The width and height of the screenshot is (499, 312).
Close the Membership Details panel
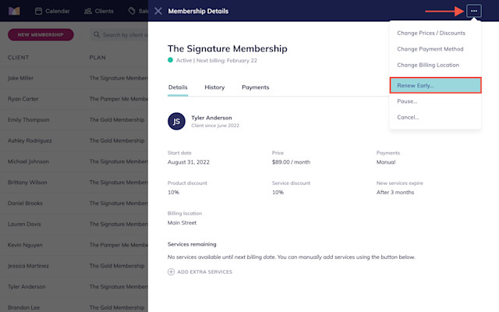[x=157, y=11]
